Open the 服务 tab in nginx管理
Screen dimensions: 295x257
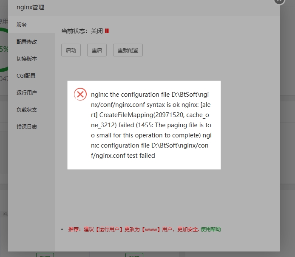[31, 25]
